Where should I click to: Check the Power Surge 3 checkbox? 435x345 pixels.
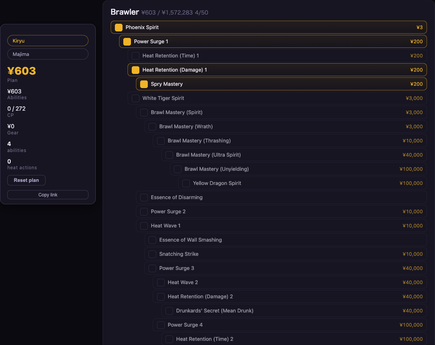click(152, 268)
